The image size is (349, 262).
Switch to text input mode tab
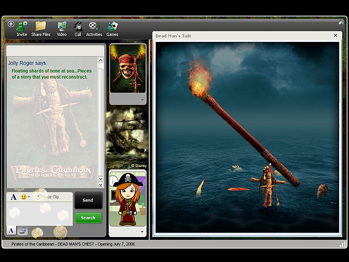click(11, 231)
